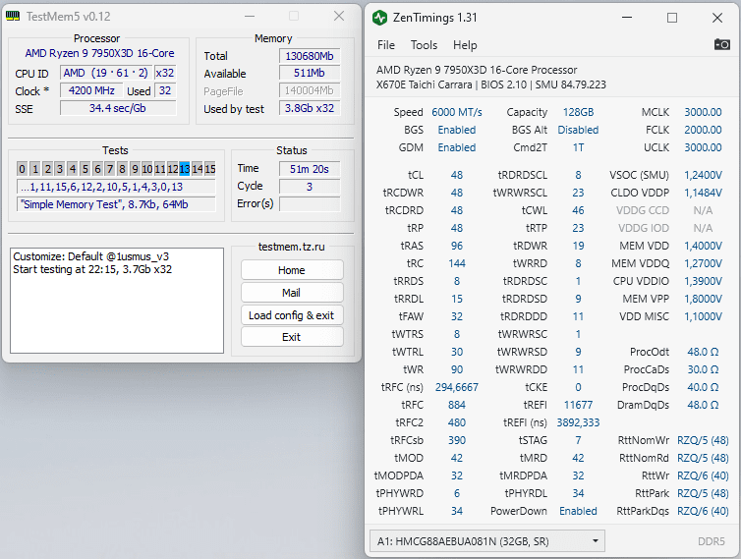The height and width of the screenshot is (559, 741).
Task: Click ProcCaDs value 30.0 Ω
Action: [x=703, y=369]
